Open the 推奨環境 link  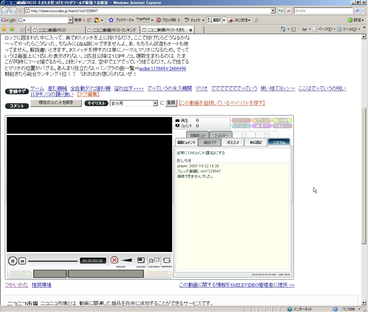click(42, 285)
